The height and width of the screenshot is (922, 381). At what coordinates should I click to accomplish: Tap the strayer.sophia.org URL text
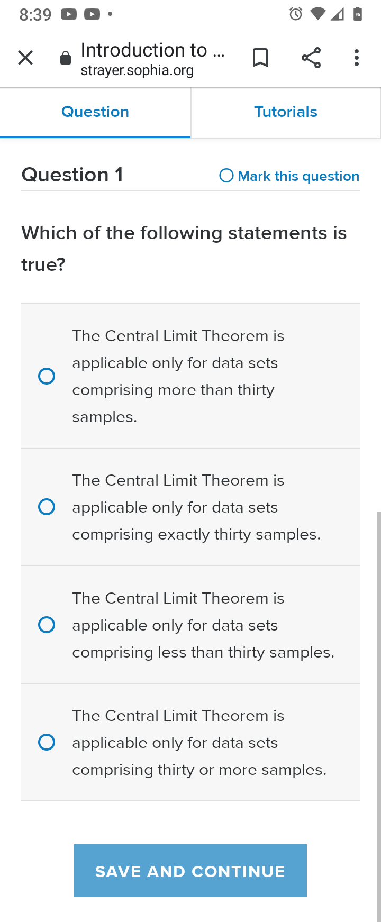137,70
